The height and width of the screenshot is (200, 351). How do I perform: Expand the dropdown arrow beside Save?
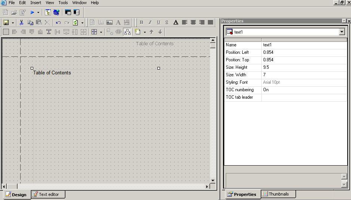[13, 22]
